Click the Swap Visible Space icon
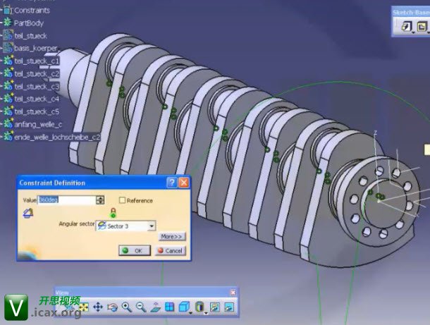The width and height of the screenshot is (430, 325). [229, 307]
